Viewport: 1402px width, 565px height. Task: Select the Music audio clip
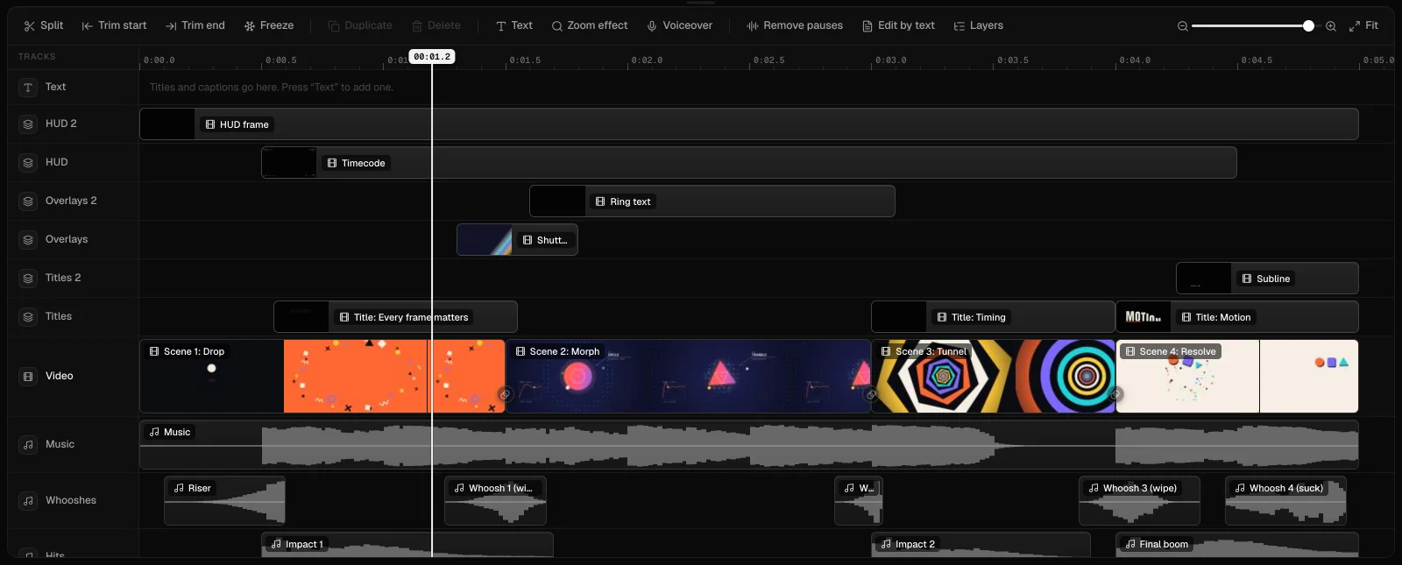pos(748,445)
